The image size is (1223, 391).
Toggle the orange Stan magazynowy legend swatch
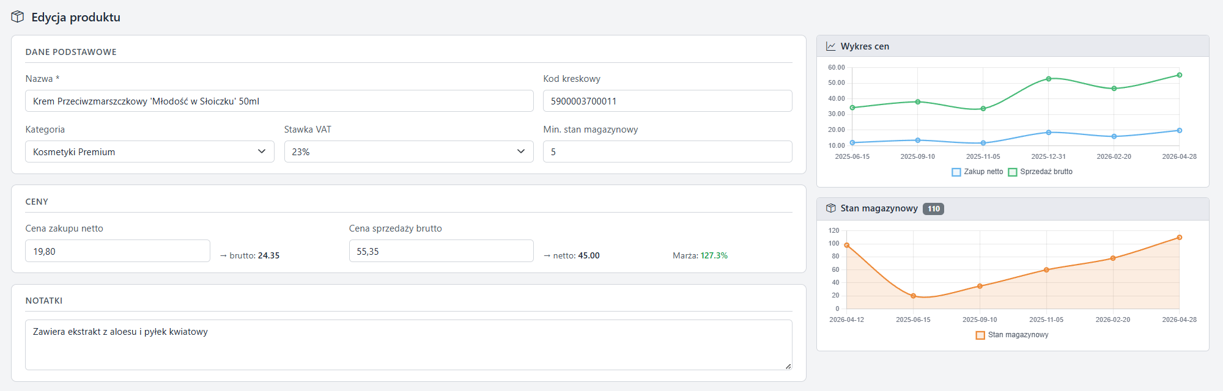click(980, 335)
